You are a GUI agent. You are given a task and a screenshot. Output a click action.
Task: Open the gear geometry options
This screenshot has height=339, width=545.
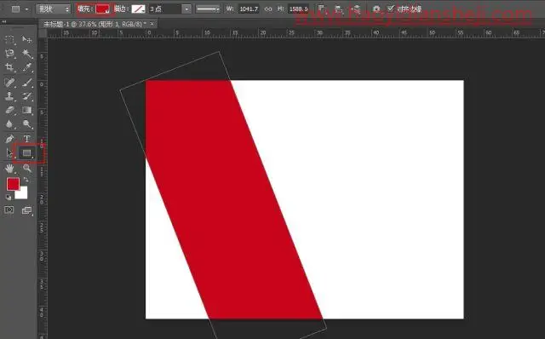click(x=376, y=9)
